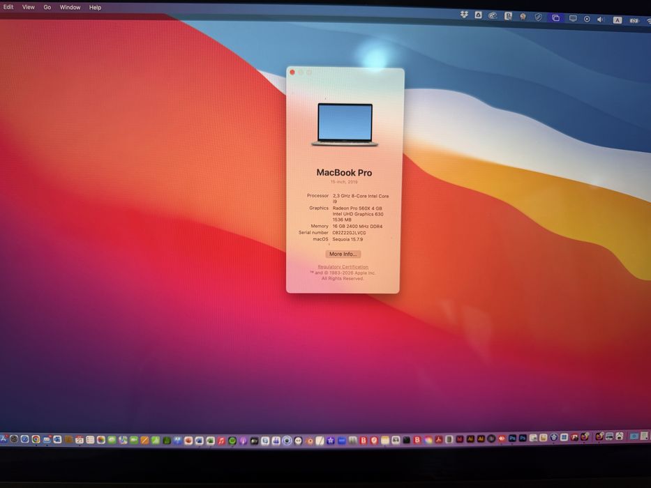Open the Help menu
The width and height of the screenshot is (651, 488).
pos(95,7)
